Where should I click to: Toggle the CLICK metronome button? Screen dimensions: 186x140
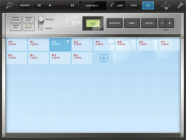(133, 5)
